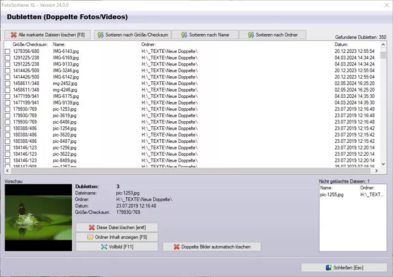
Task: Sort duplicates by Größe/Checksum
Action: (132, 35)
